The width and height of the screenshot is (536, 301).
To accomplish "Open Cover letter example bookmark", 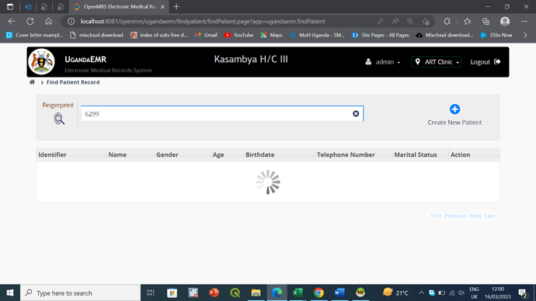I will pyautogui.click(x=34, y=35).
